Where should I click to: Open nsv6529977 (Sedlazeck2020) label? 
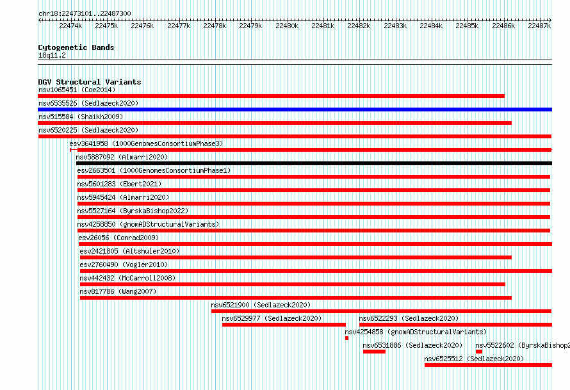click(272, 318)
